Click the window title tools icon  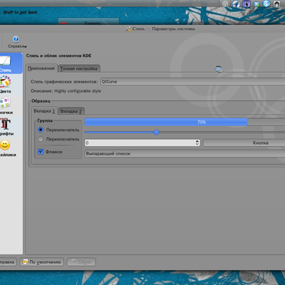click(128, 29)
